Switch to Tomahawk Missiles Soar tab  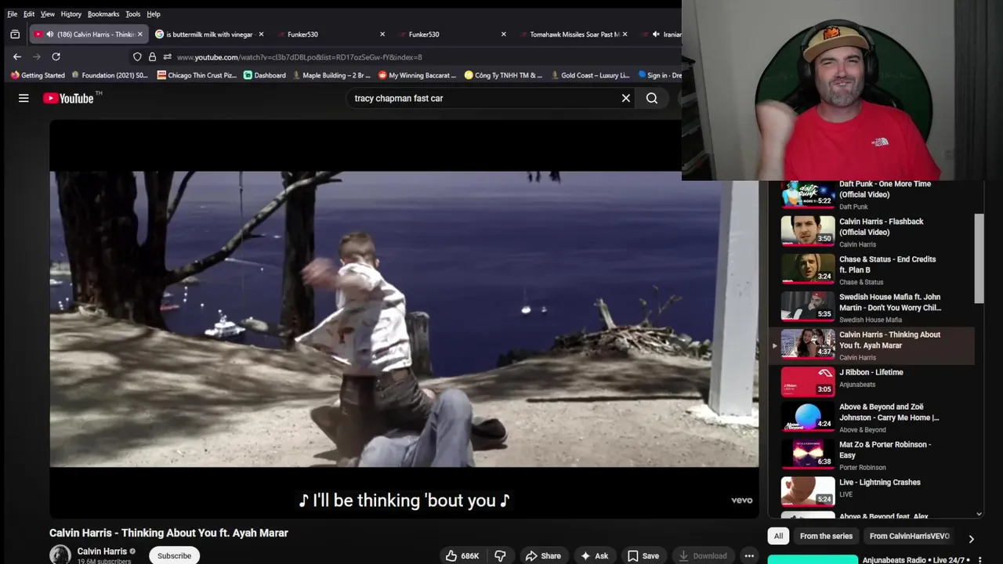pos(573,34)
